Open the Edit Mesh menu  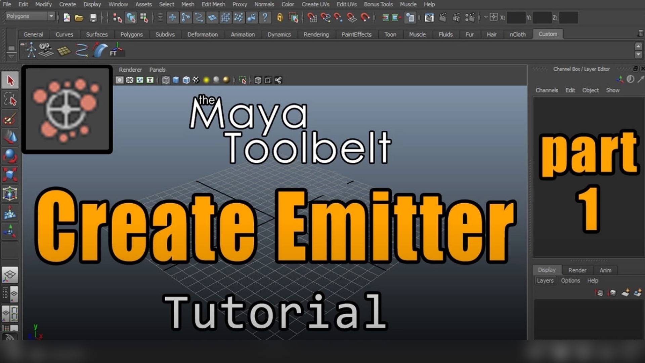coord(213,4)
